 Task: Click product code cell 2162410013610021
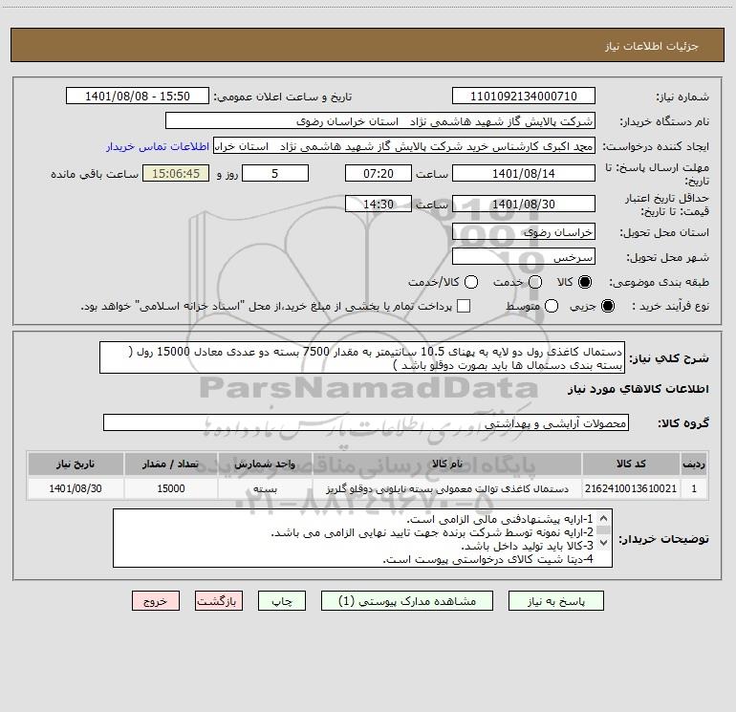tap(631, 488)
